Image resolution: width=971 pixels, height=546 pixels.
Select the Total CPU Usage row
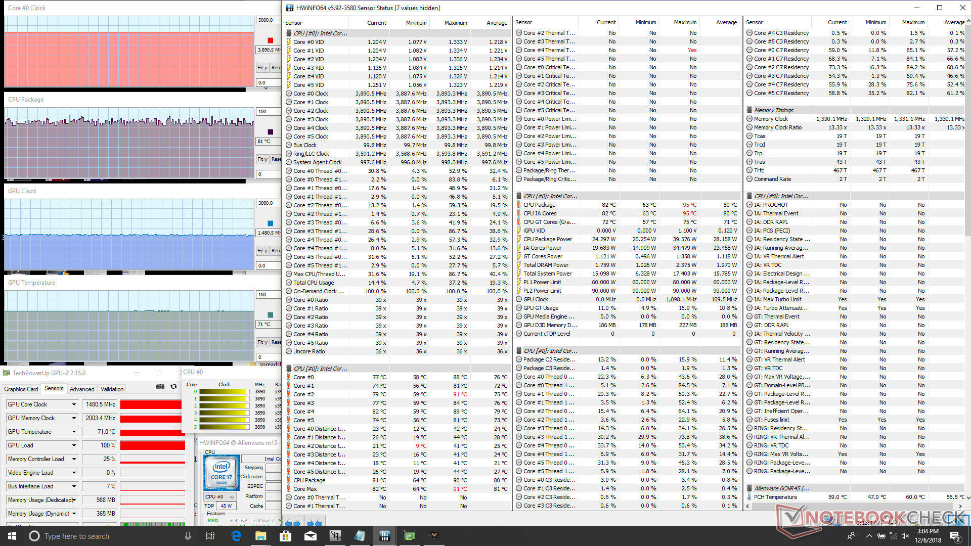397,283
